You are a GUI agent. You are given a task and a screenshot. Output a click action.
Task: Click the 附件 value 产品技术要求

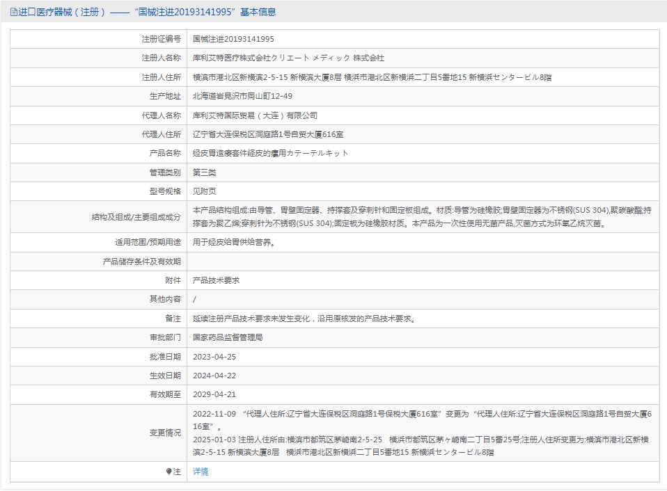(x=216, y=280)
